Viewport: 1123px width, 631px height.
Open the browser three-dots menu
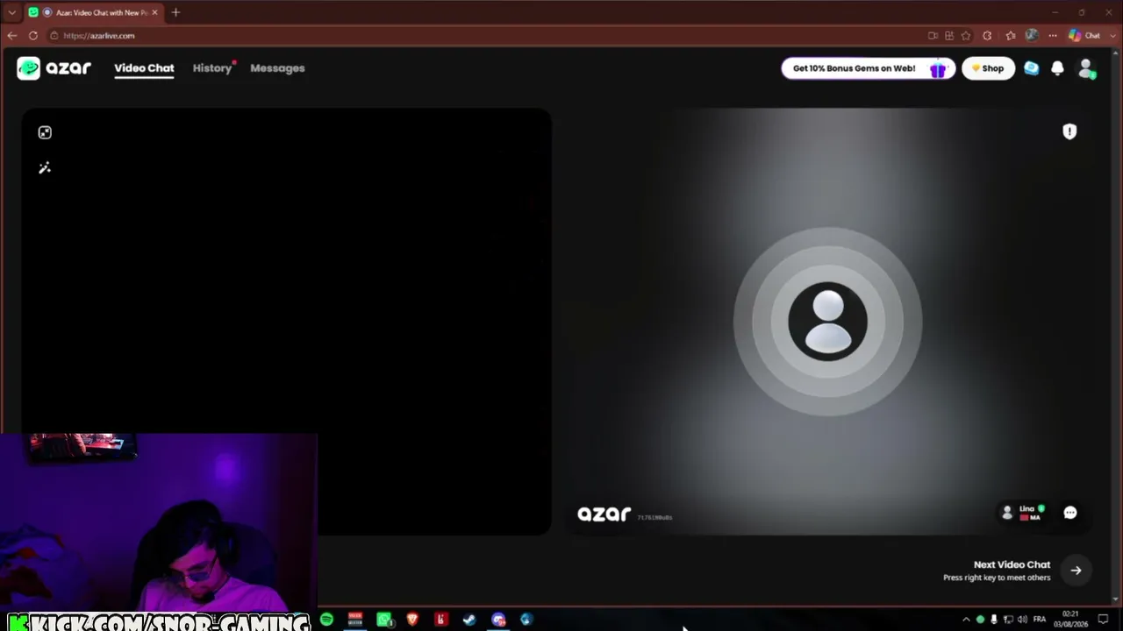[x=1053, y=36]
